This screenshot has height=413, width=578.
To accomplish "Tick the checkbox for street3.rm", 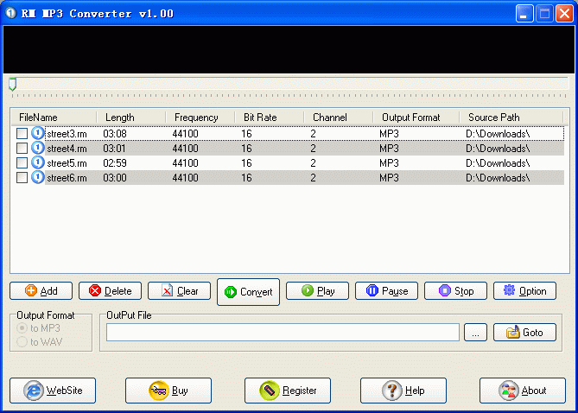I will [22, 133].
